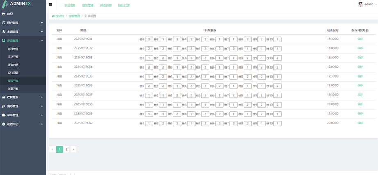Screen dimensions: 378x175
Task: Click 榜1 input field for period 20251019033
Action: [x=149, y=58]
